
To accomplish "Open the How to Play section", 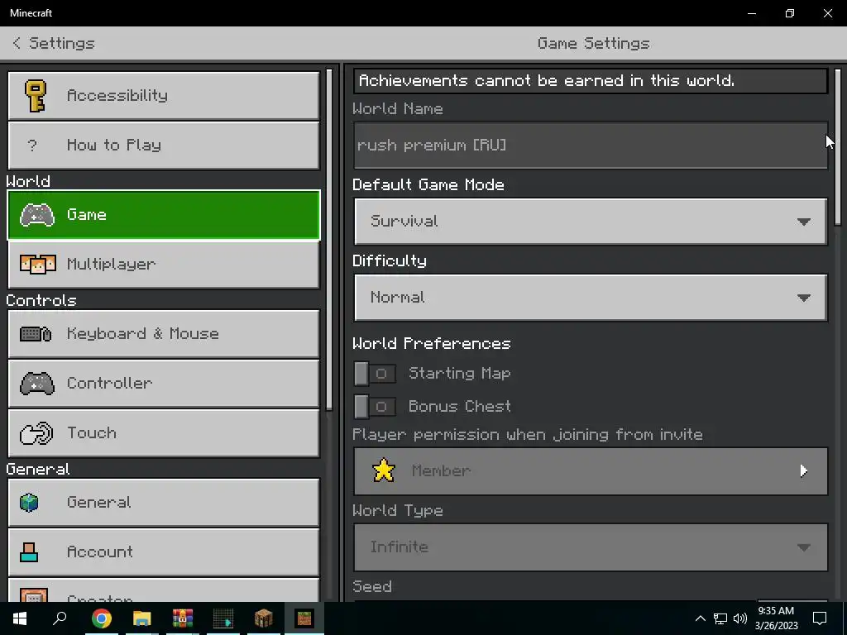I will tap(164, 146).
